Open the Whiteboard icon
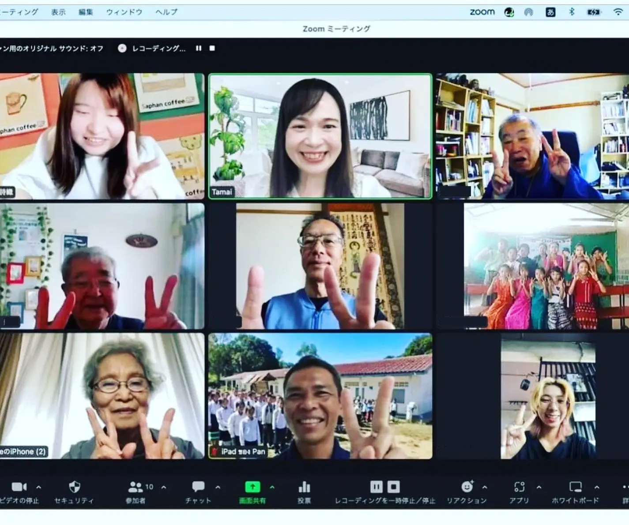Screen dimensions: 629x525 pyautogui.click(x=575, y=487)
